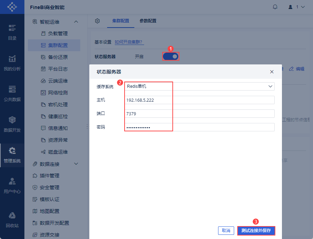Viewport: 313px width, 239px height.
Task: Click the 编辑 link
Action: (x=300, y=69)
